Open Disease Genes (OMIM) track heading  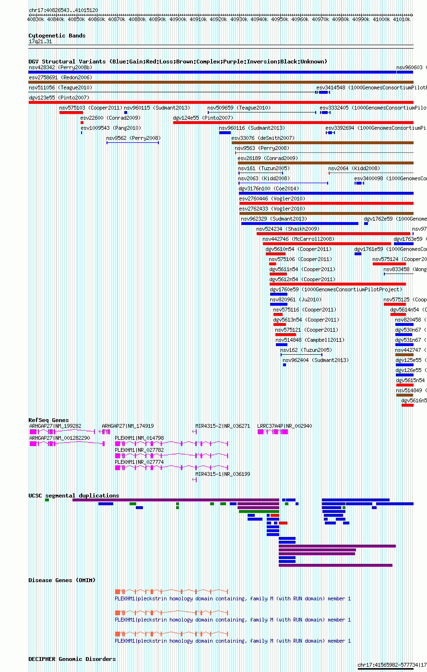point(62,581)
